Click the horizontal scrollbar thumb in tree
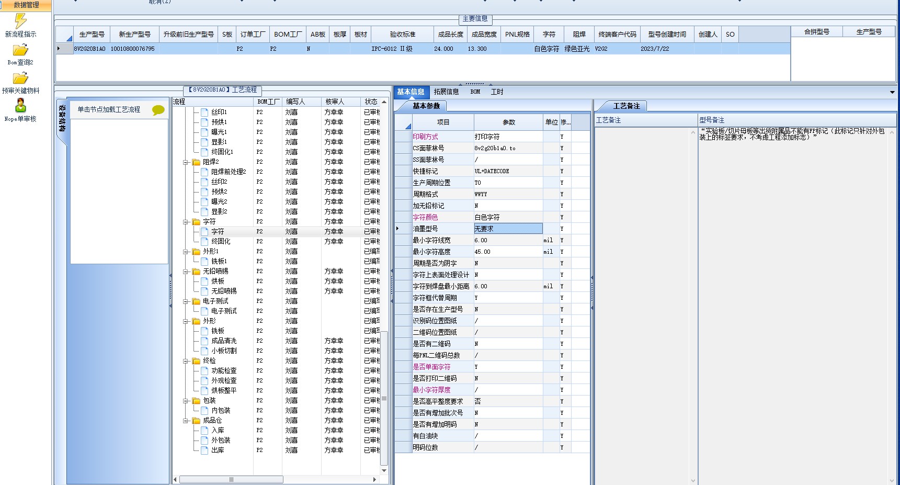900x485 pixels. 231,479
